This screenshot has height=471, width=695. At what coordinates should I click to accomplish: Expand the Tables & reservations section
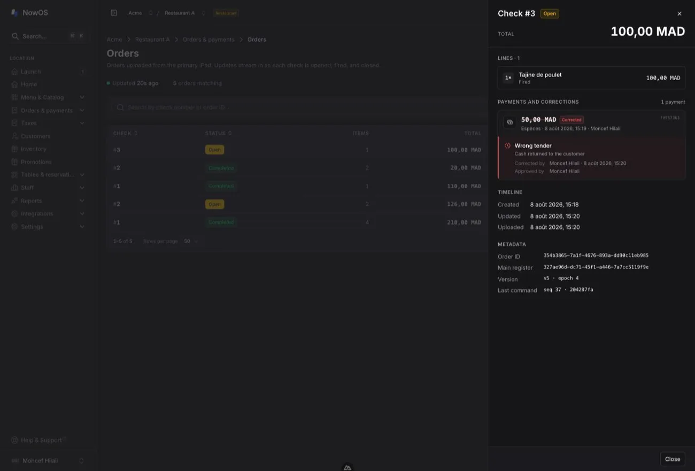[x=82, y=175]
